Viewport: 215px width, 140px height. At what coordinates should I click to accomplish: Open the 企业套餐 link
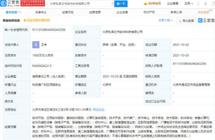click(172, 3)
